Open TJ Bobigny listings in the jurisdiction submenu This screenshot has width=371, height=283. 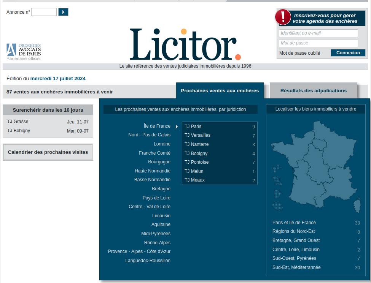pos(220,153)
